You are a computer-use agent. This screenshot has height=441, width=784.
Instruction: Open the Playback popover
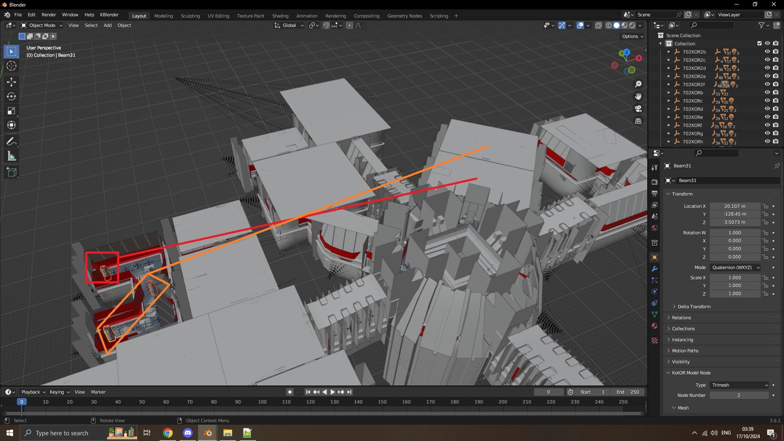tap(33, 392)
